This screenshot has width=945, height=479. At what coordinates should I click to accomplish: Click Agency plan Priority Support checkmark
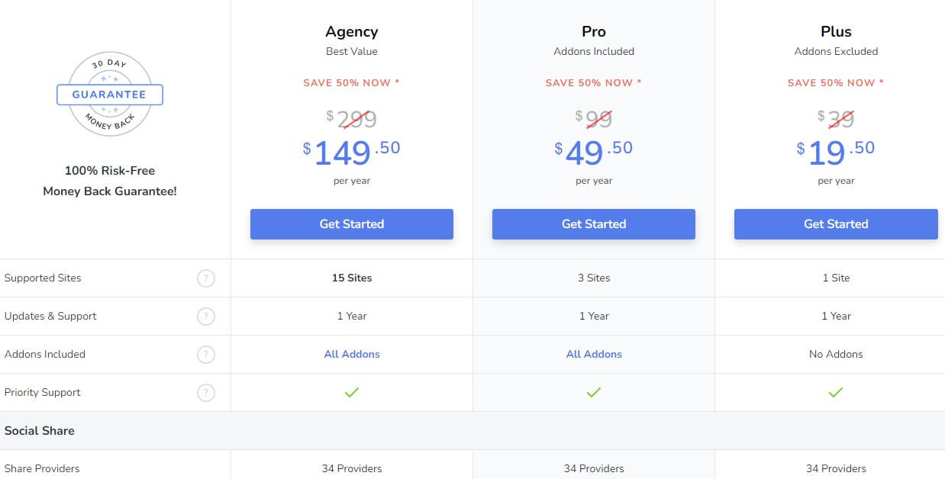coord(352,392)
